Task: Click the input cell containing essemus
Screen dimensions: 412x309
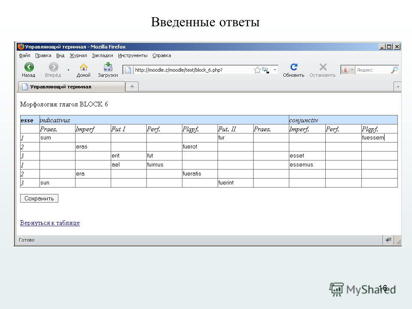Action: [x=307, y=165]
